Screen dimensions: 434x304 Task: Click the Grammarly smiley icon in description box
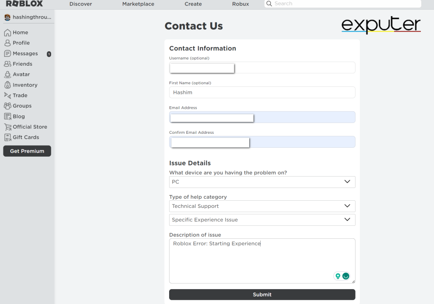(346, 276)
